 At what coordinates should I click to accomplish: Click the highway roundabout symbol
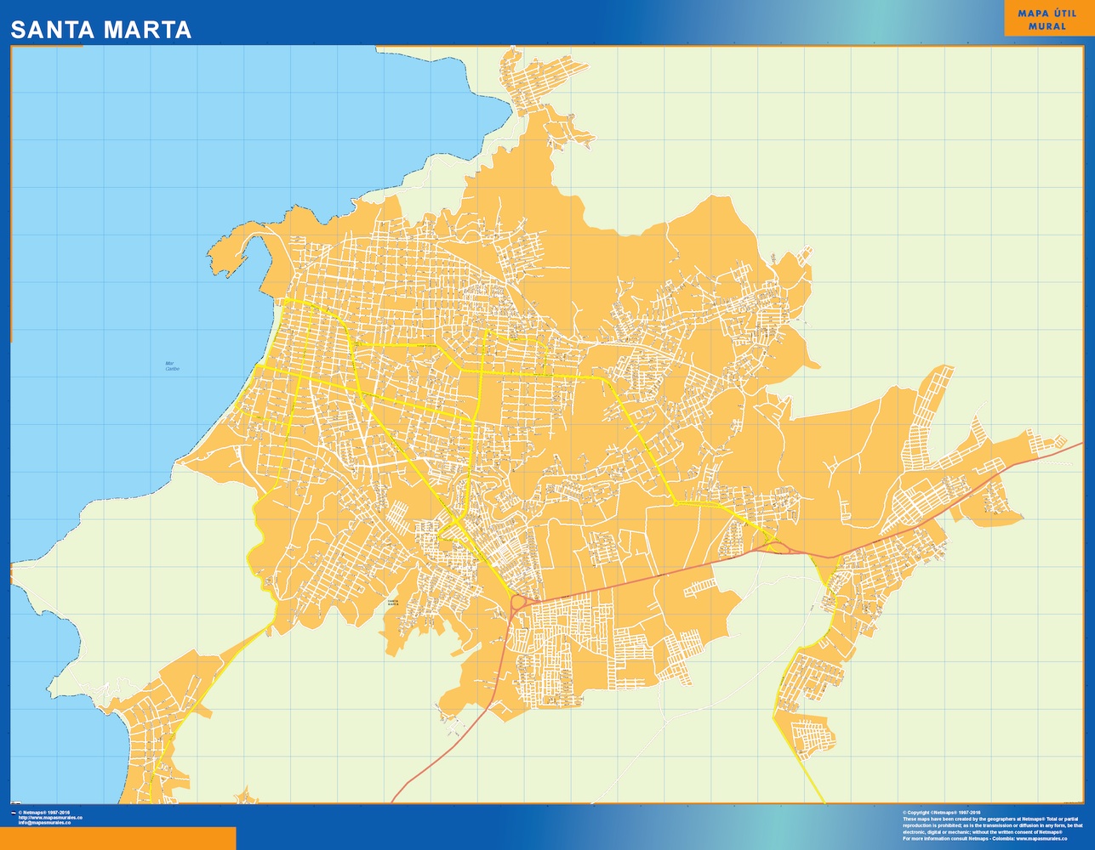(517, 601)
